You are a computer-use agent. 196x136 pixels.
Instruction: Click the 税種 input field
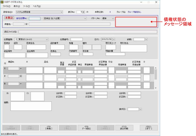click(74, 47)
